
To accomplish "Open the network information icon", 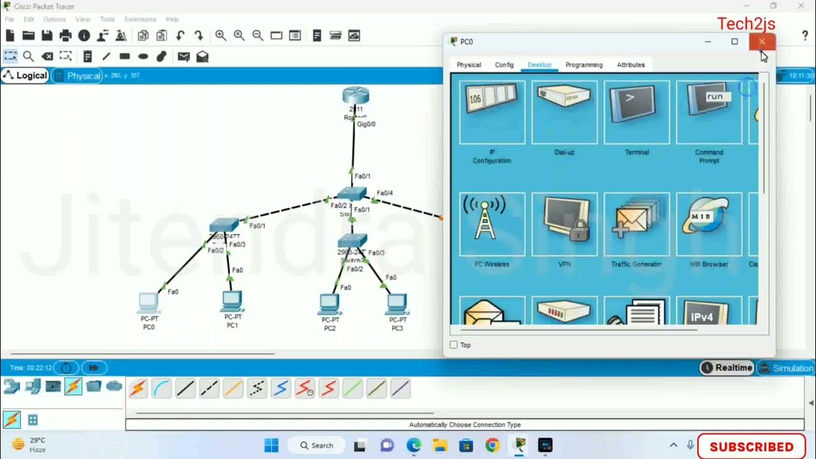I will [x=84, y=36].
